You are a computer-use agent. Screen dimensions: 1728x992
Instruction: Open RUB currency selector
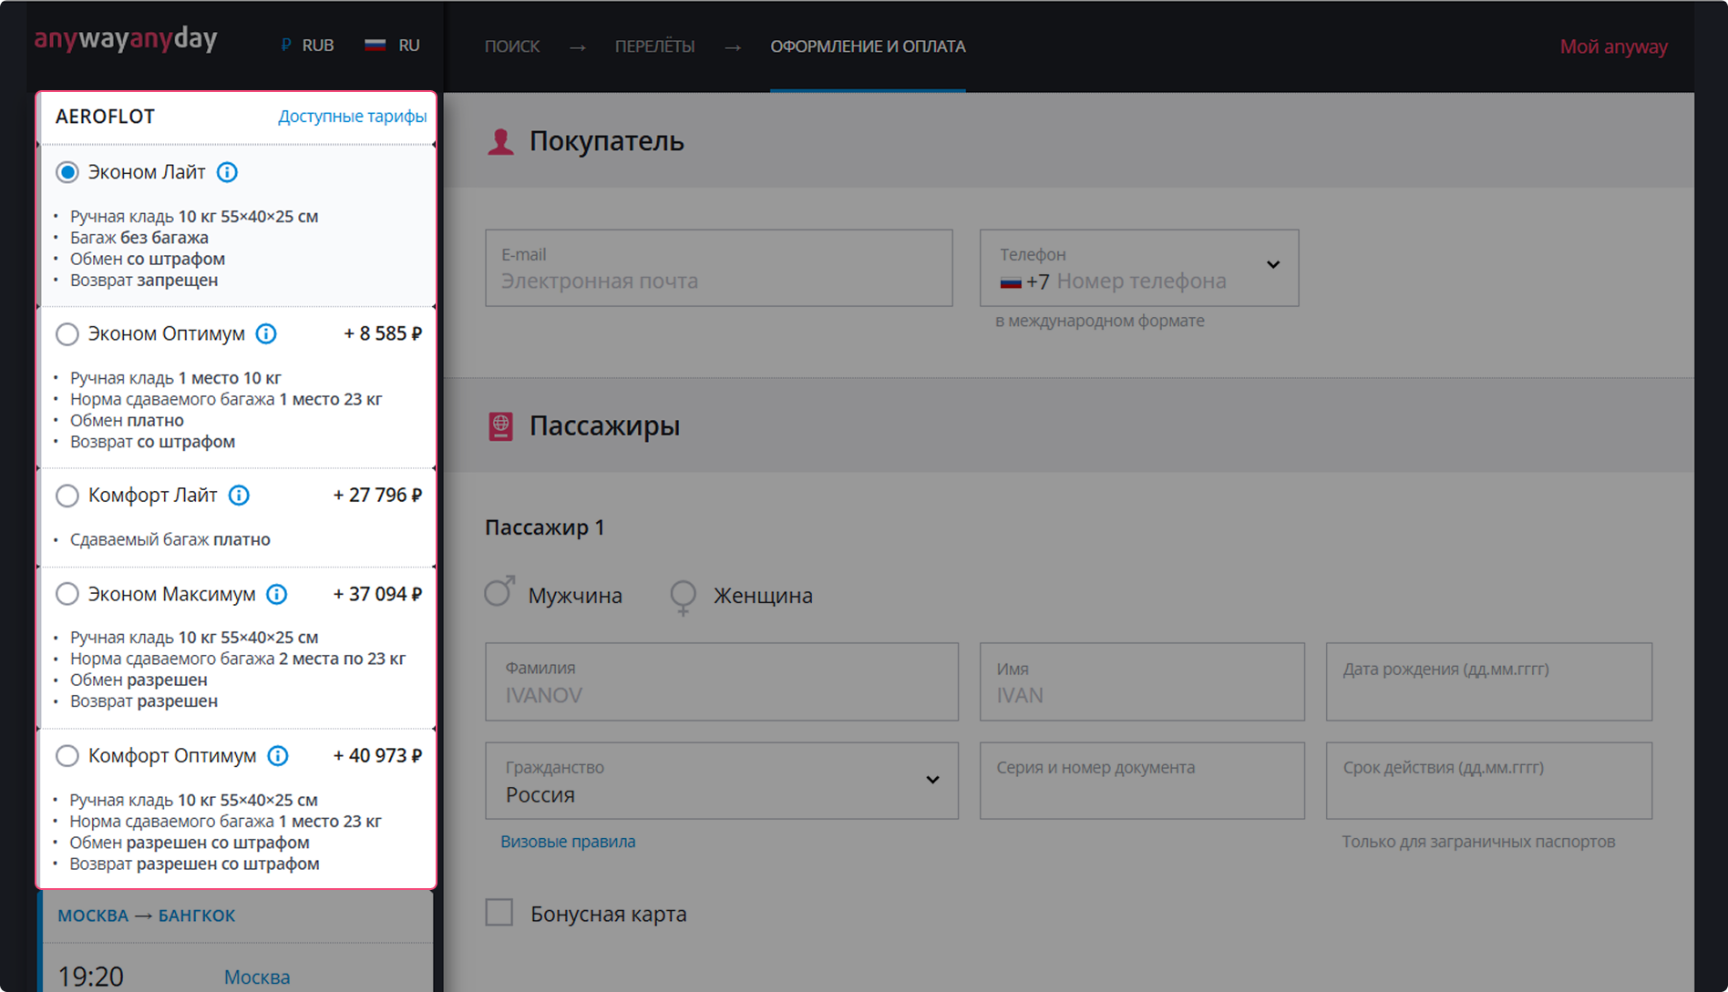[x=308, y=46]
